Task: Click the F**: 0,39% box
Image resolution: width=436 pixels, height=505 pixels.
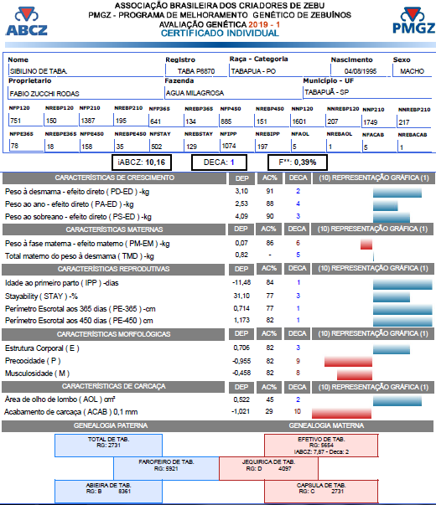Action: pos(298,162)
